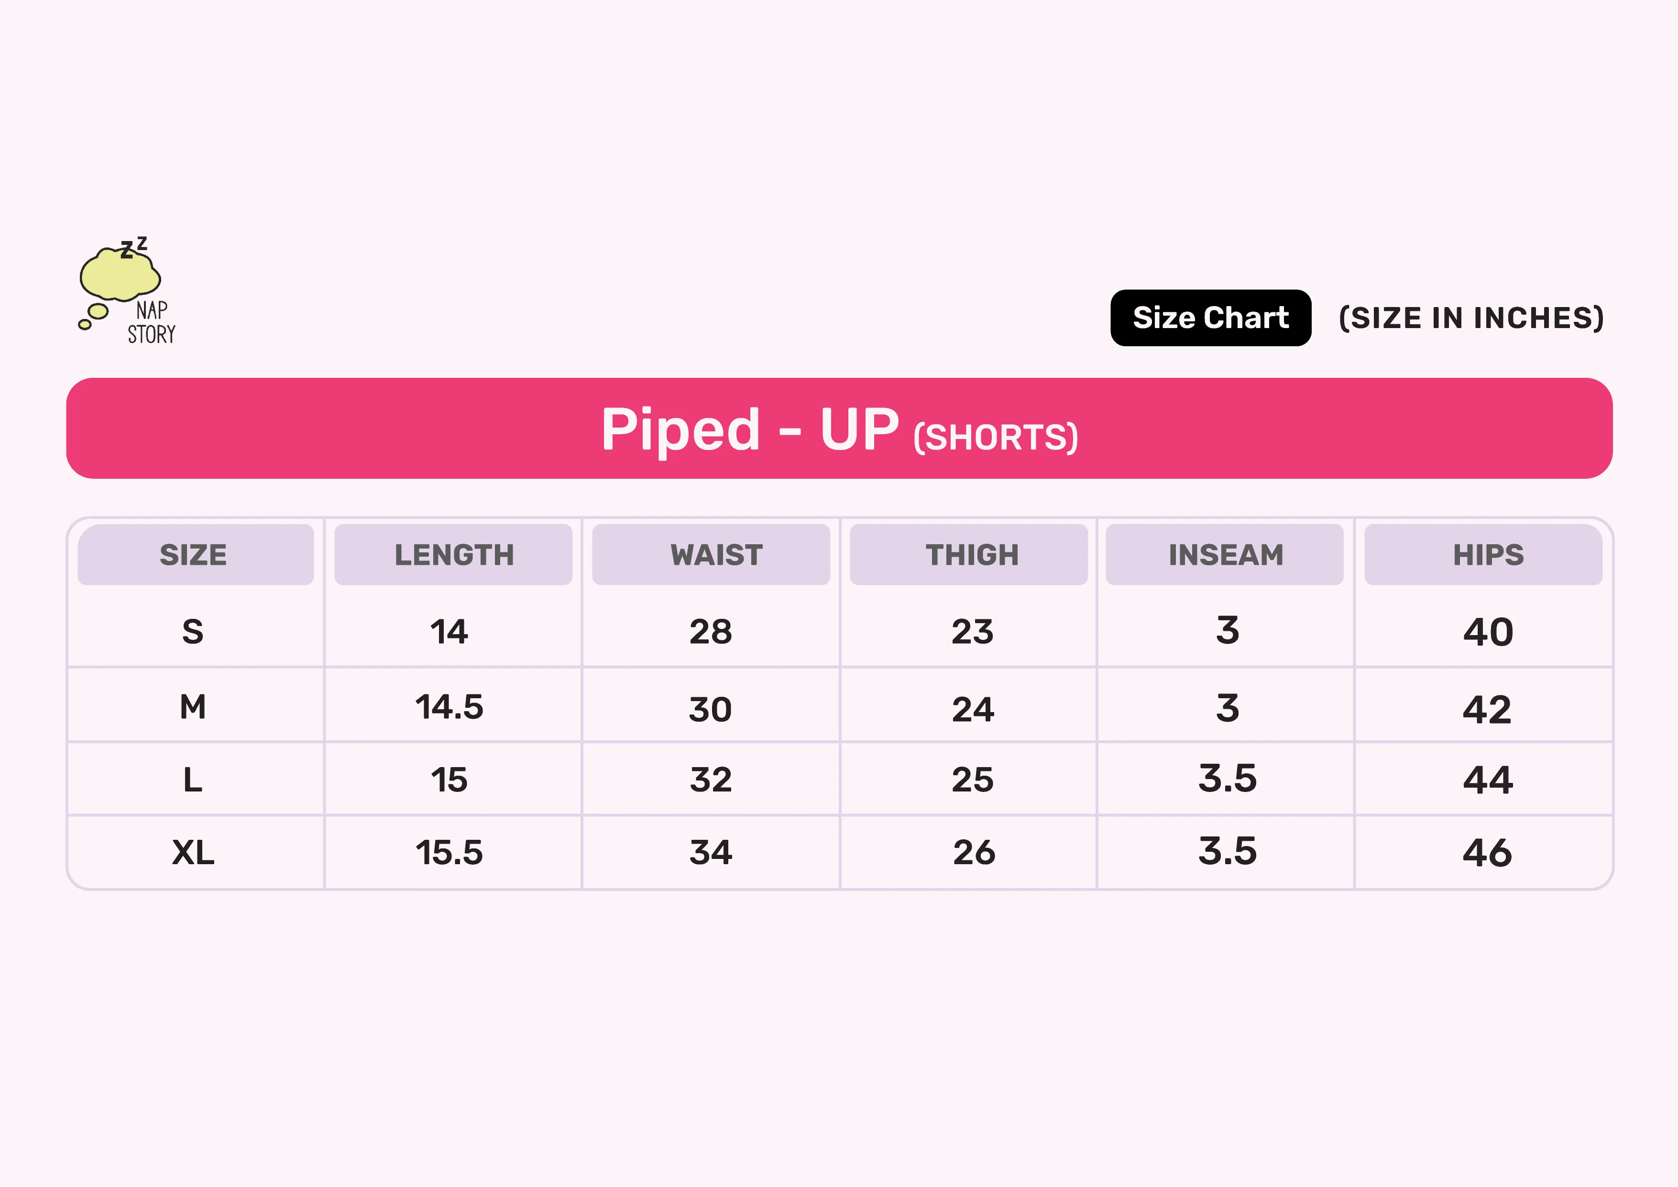The width and height of the screenshot is (1678, 1187).
Task: Select the length value 15.5
Action: coord(449,852)
